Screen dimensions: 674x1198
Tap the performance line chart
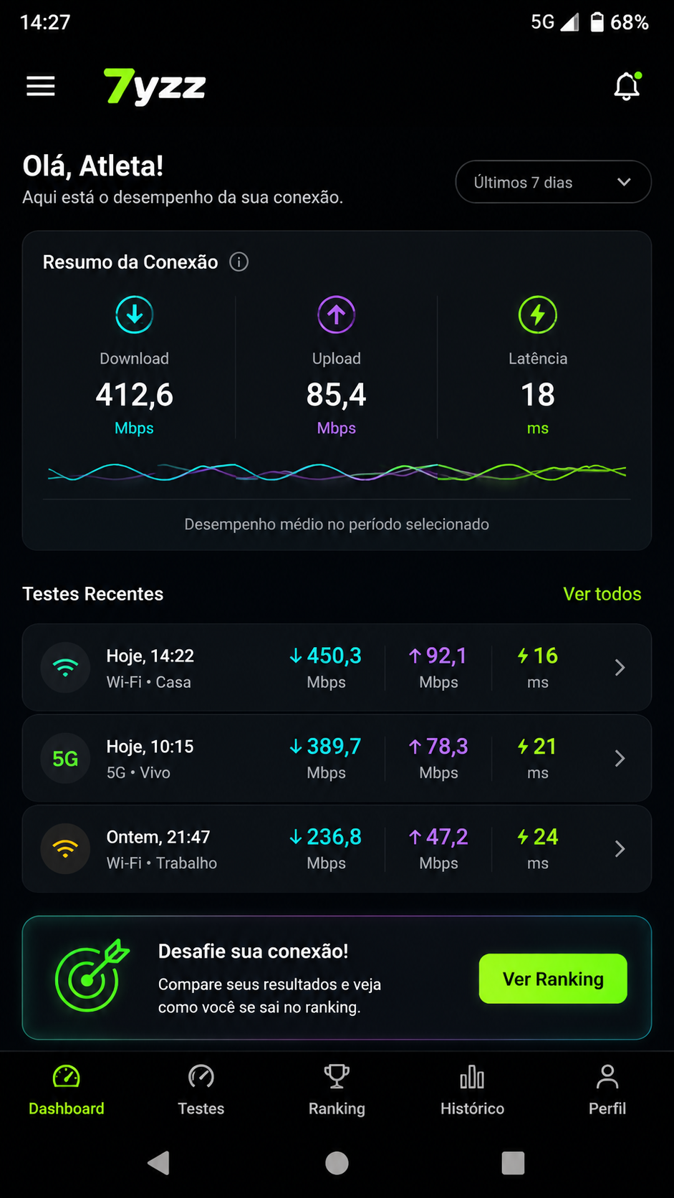pos(337,471)
